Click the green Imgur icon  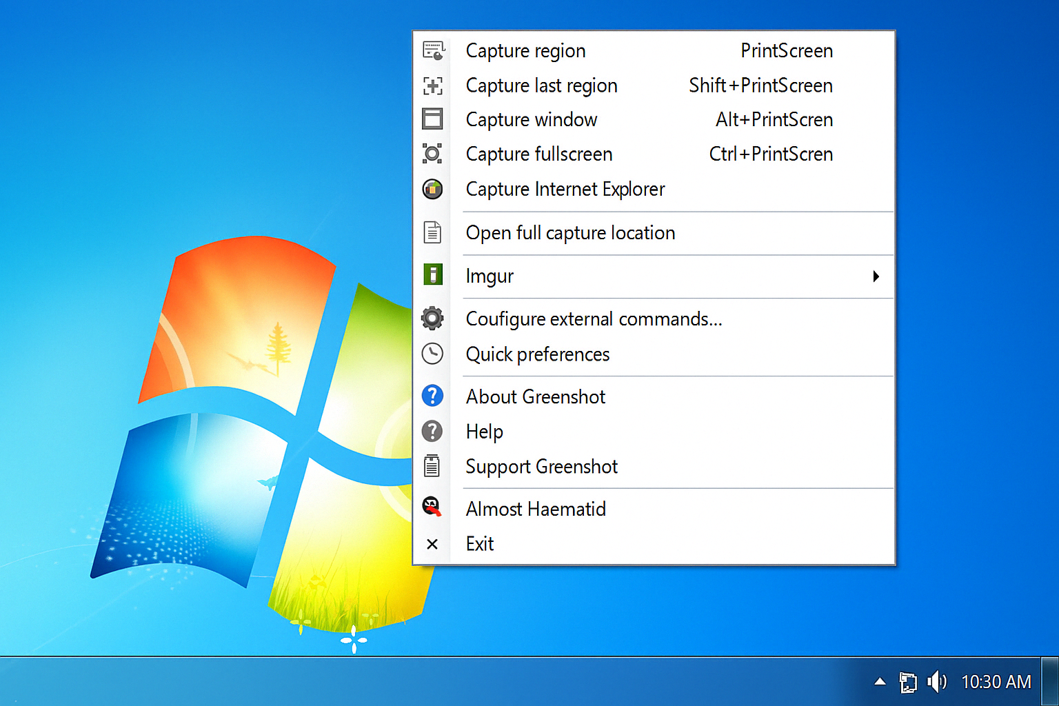(x=433, y=275)
